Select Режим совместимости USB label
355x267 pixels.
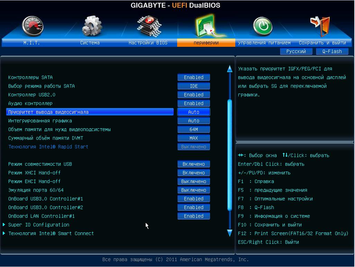click(x=40, y=164)
